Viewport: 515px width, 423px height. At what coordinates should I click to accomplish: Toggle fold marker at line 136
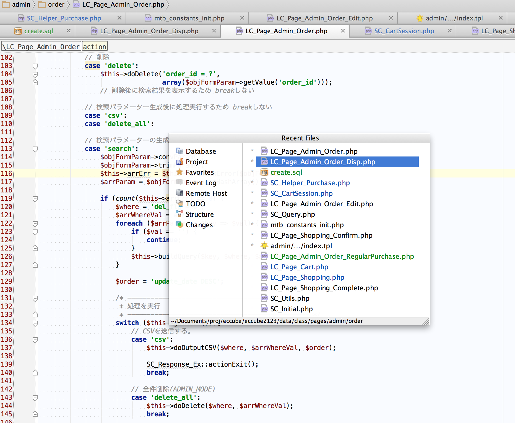pos(35,340)
